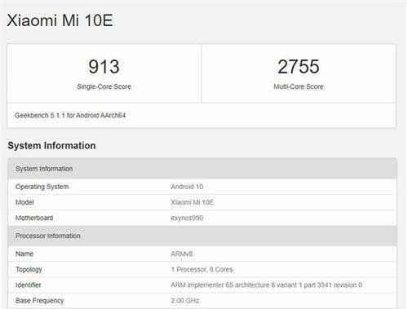Screen dimensions: 408x309
Task: Click the gray System Information table header
Action: 202,169
